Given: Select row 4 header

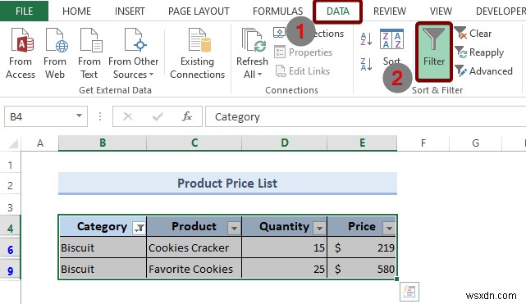Looking at the screenshot, I should 11,229.
